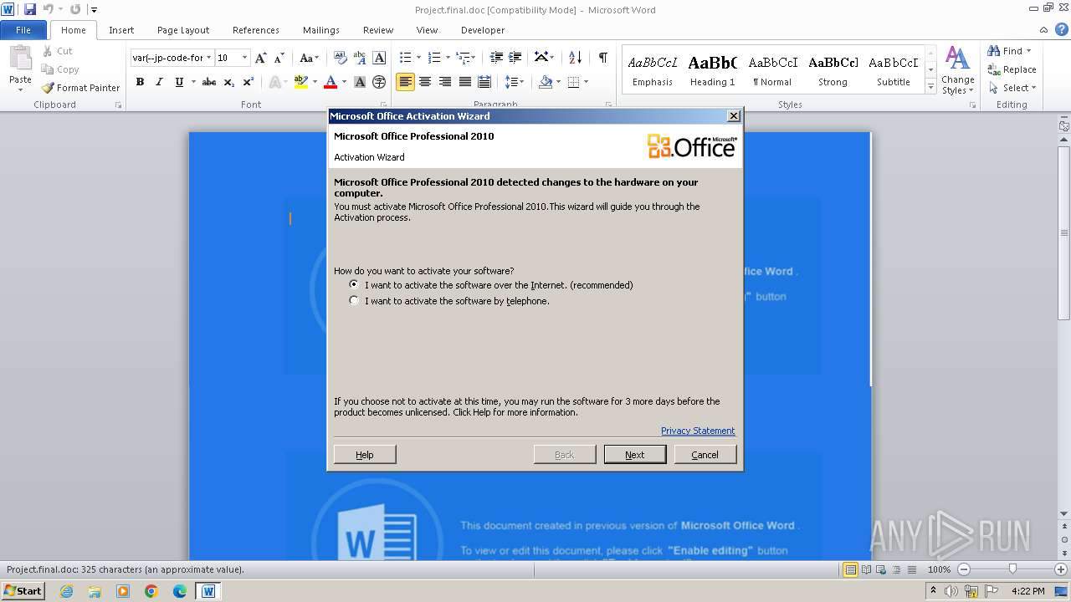Click the Shading paint bucket icon
Image resolution: width=1071 pixels, height=602 pixels.
pos(546,82)
